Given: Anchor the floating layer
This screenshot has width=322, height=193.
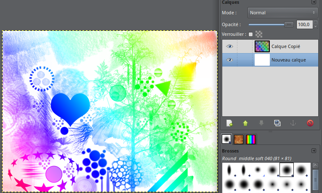Looking at the screenshot, I should (x=293, y=123).
